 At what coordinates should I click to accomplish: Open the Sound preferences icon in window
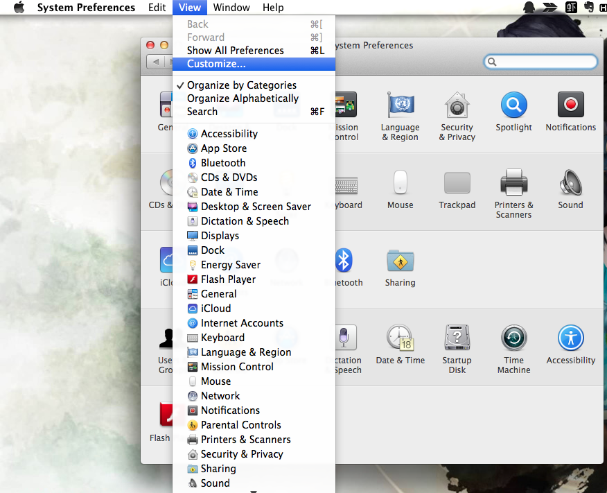click(x=570, y=182)
